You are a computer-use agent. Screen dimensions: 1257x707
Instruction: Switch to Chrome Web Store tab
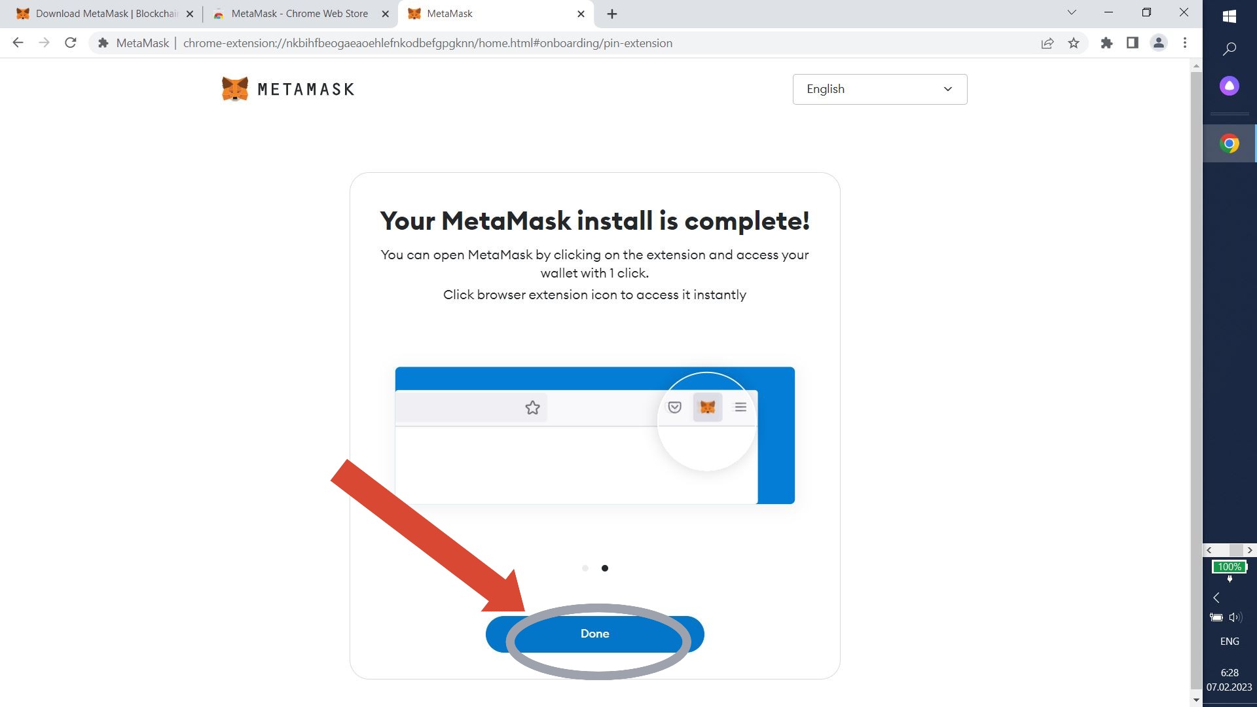(299, 14)
